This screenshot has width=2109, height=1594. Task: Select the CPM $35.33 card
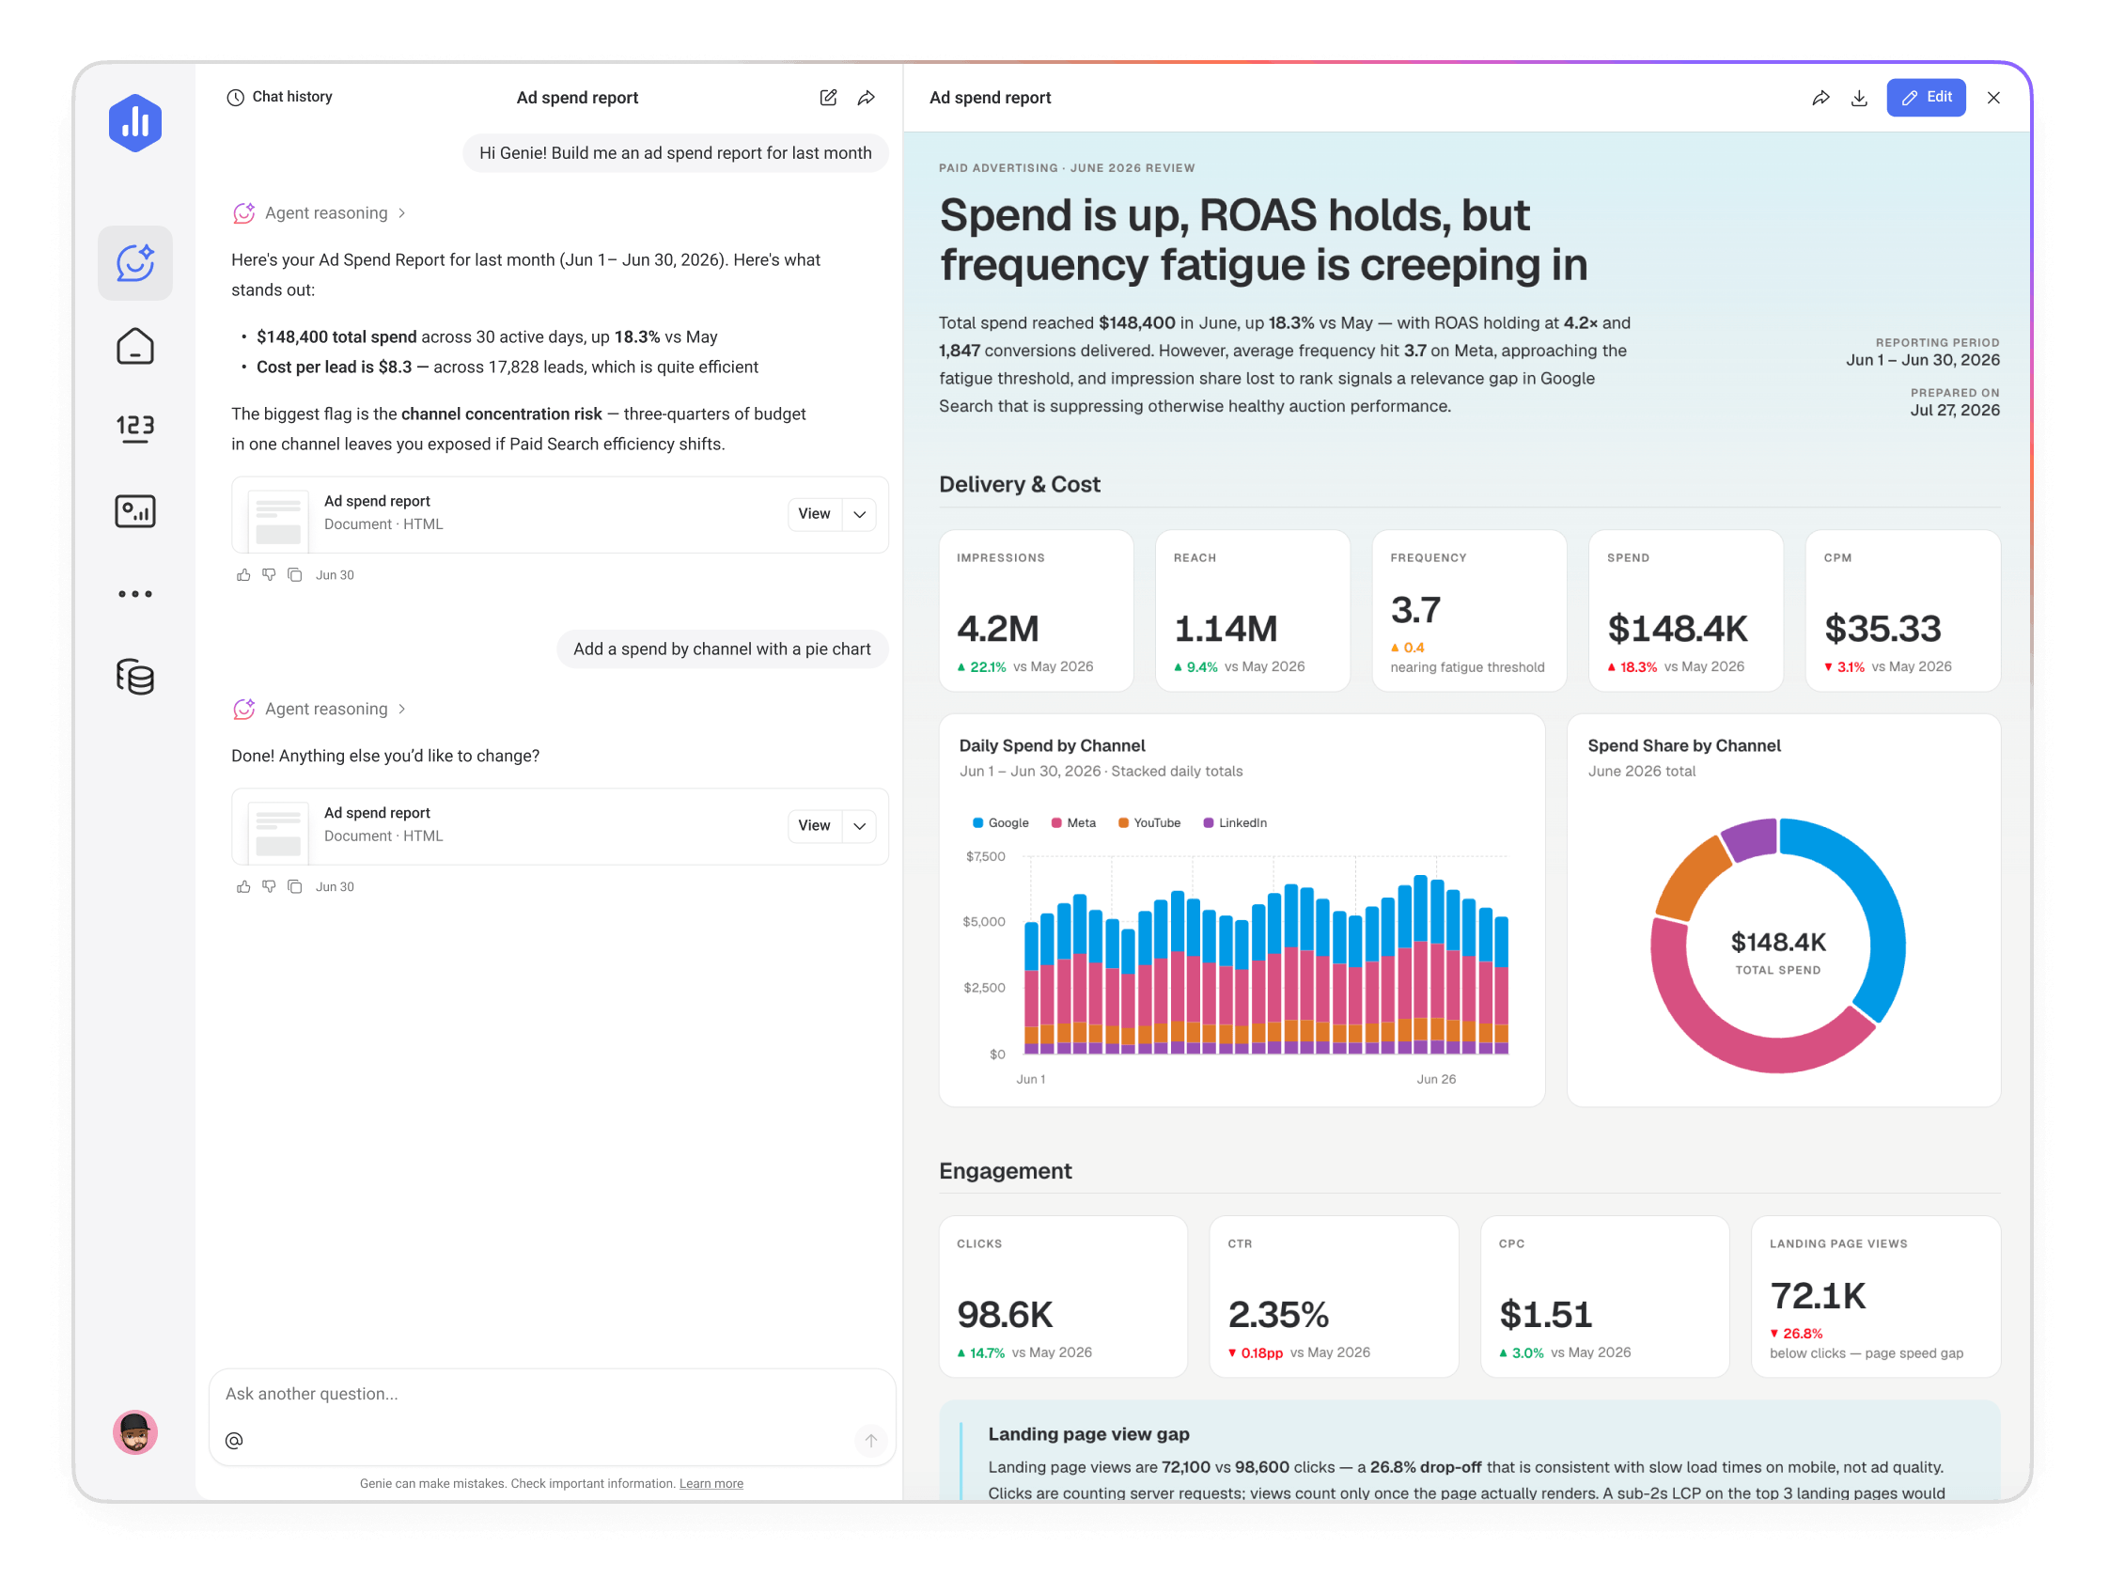1903,611
